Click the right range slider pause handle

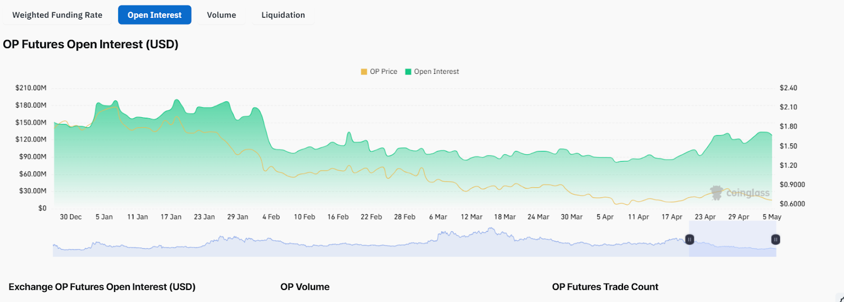pyautogui.click(x=775, y=240)
